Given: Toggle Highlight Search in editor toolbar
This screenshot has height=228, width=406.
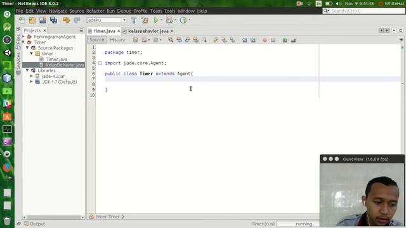Looking at the screenshot, I should [196, 40].
